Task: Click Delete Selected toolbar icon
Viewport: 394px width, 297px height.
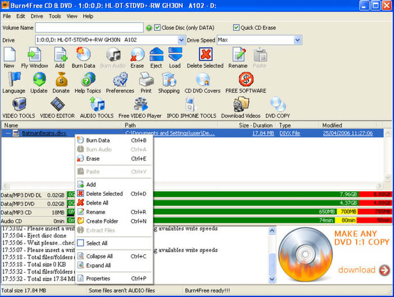Action: pos(205,54)
